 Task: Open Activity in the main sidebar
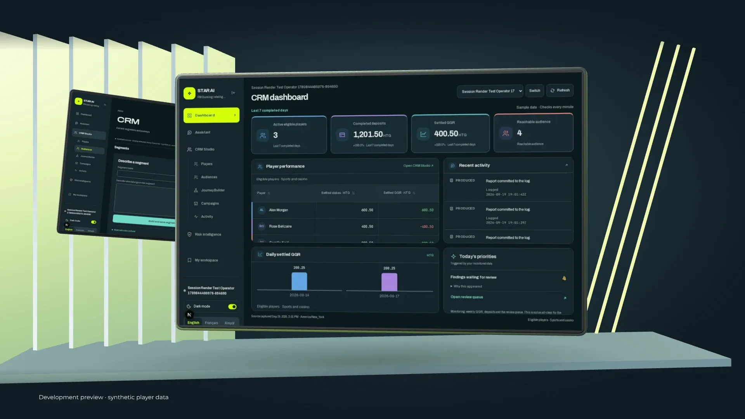(207, 217)
